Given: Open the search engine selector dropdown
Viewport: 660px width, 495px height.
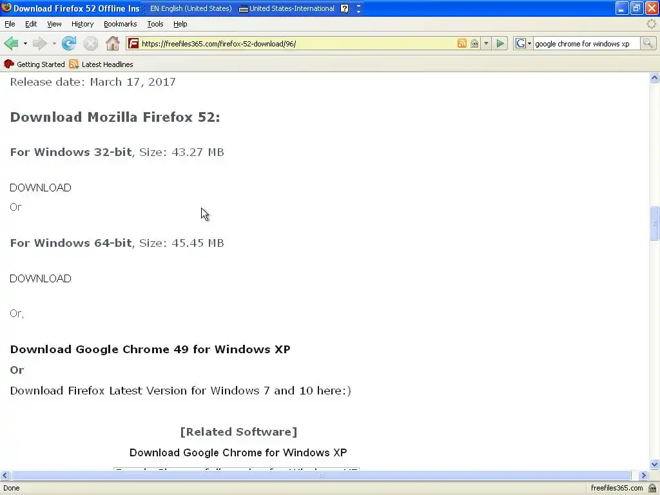Looking at the screenshot, I should click(530, 43).
